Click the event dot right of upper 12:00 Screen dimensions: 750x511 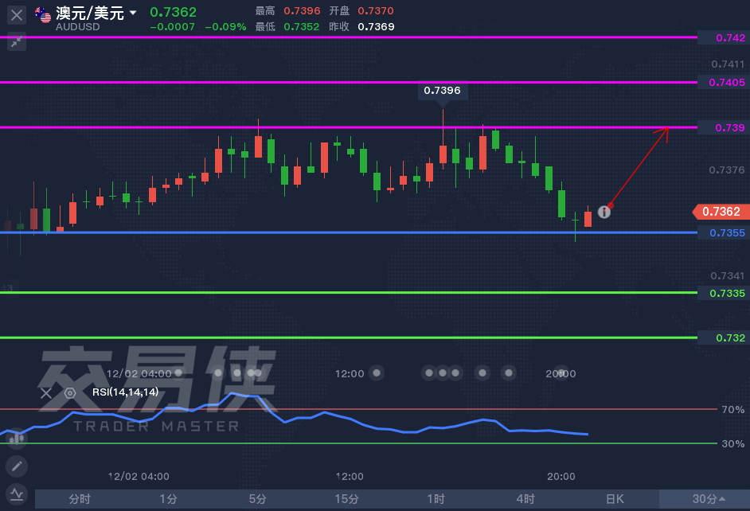pyautogui.click(x=377, y=373)
